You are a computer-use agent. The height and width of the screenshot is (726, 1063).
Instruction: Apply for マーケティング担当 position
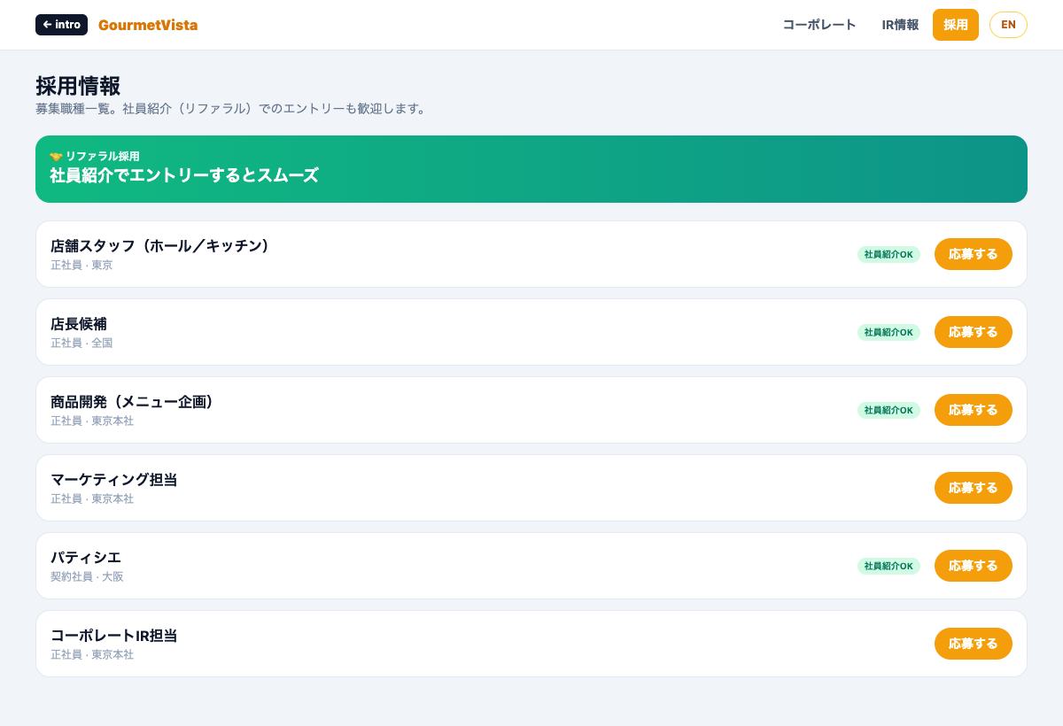[973, 488]
